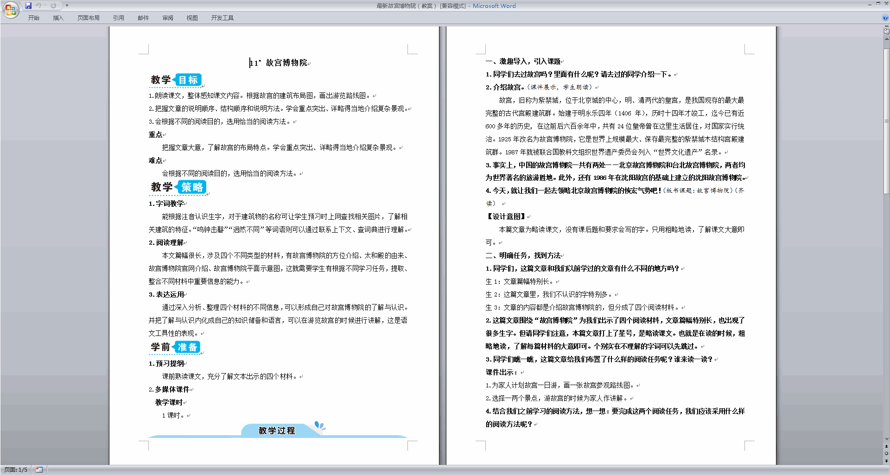Screen dimensions: 890x475
Task: Click the line 1课时。
Action: pyautogui.click(x=174, y=415)
